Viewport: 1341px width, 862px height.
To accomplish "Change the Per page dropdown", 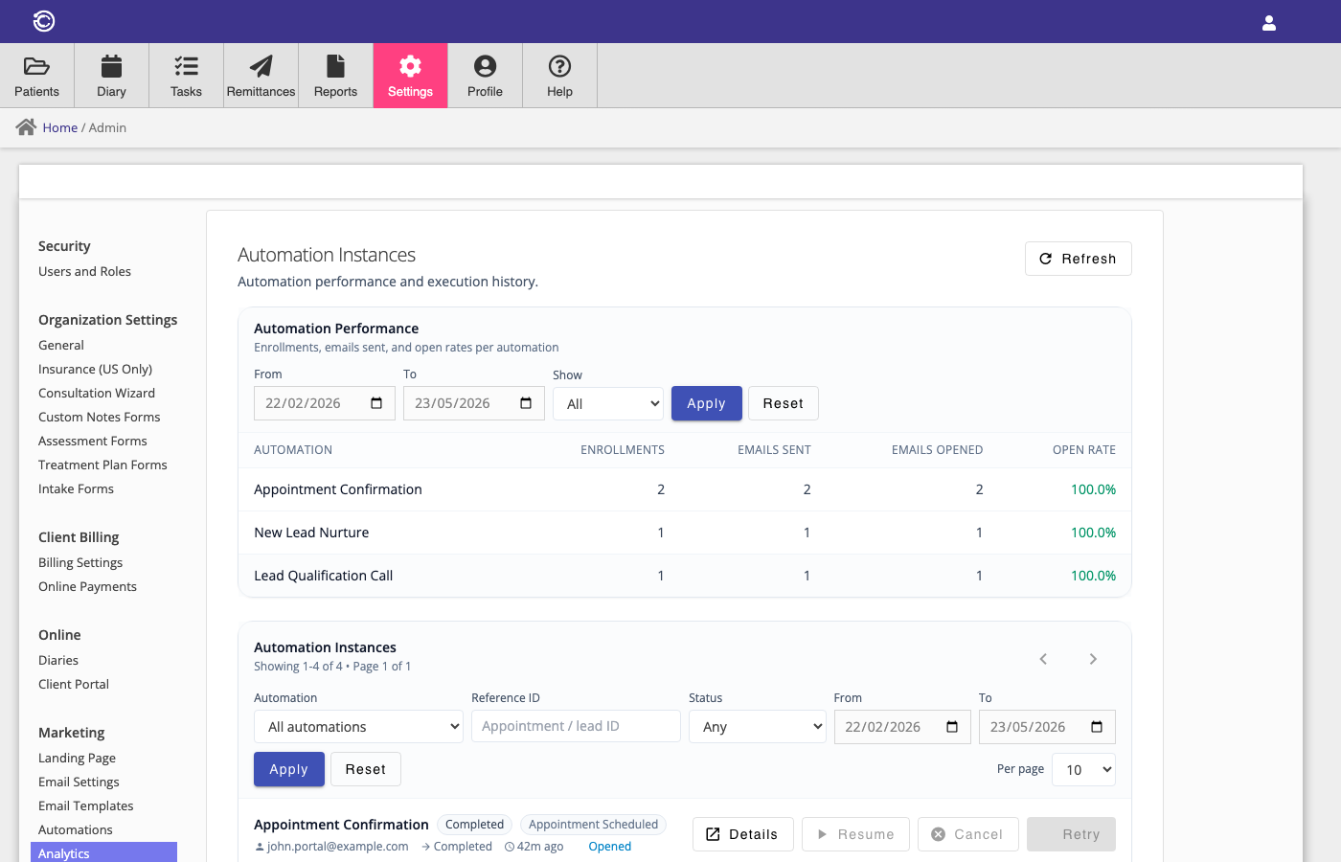I will coord(1084,769).
